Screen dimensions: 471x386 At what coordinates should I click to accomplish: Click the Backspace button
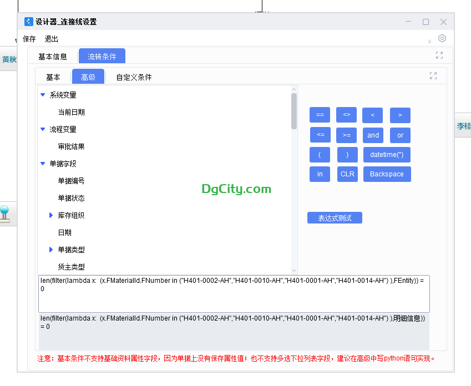pyautogui.click(x=387, y=174)
